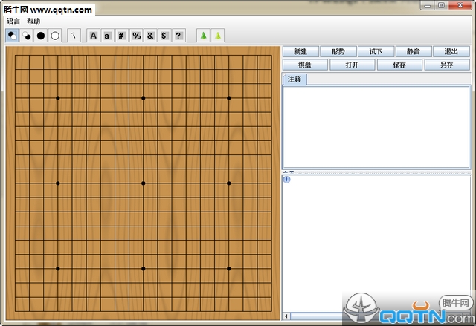
Task: Open the 语言 menu
Action: [13, 21]
